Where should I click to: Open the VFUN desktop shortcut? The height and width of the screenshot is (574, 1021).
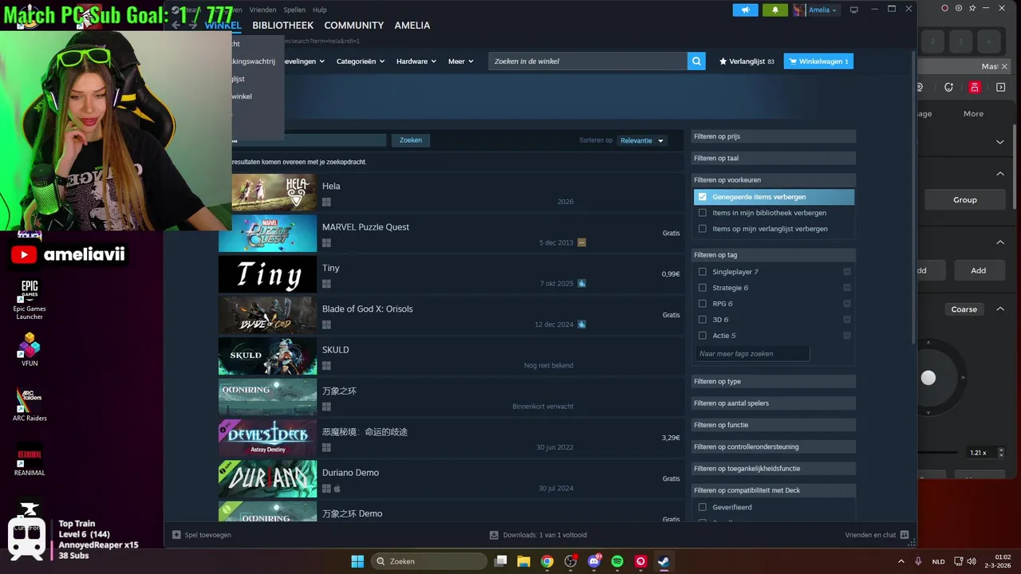pos(30,349)
